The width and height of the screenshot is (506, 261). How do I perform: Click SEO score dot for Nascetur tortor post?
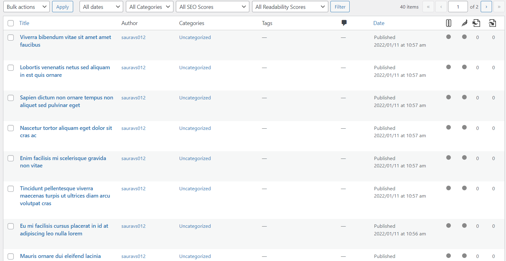(448, 127)
